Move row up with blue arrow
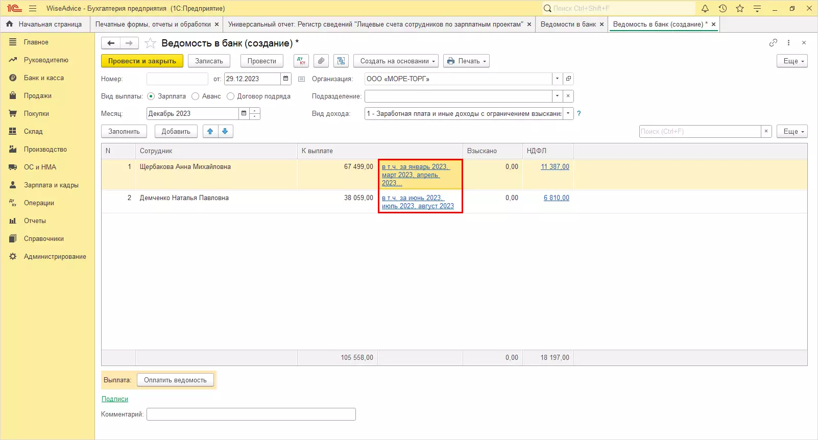The width and height of the screenshot is (818, 440). [x=210, y=132]
